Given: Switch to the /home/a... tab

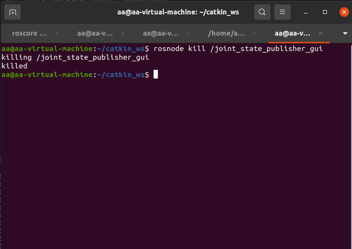Looking at the screenshot, I should coord(226,33).
